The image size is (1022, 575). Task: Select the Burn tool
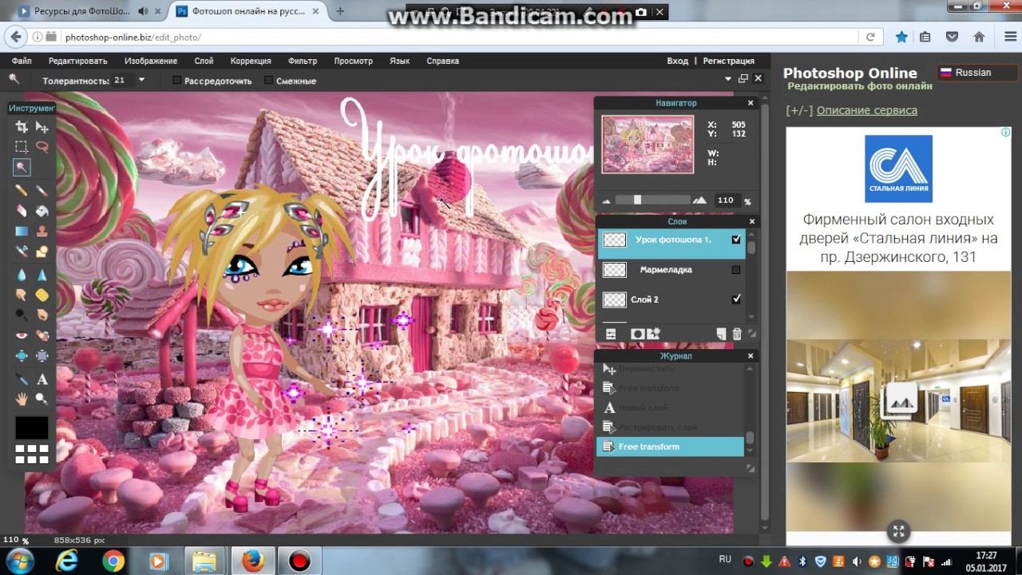pyautogui.click(x=42, y=315)
